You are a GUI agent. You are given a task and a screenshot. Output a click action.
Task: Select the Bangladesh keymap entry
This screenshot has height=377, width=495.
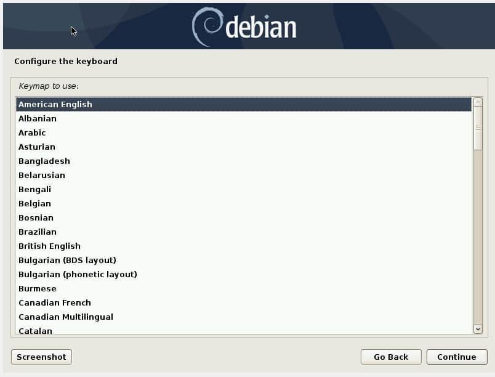tap(44, 161)
